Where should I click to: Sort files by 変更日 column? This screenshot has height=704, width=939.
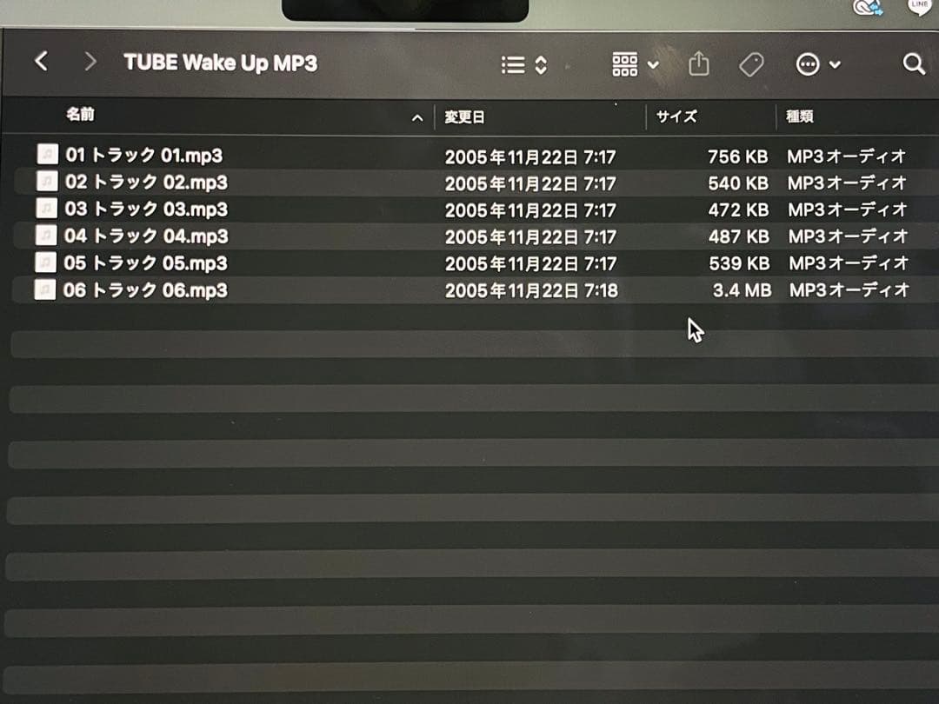(x=465, y=117)
